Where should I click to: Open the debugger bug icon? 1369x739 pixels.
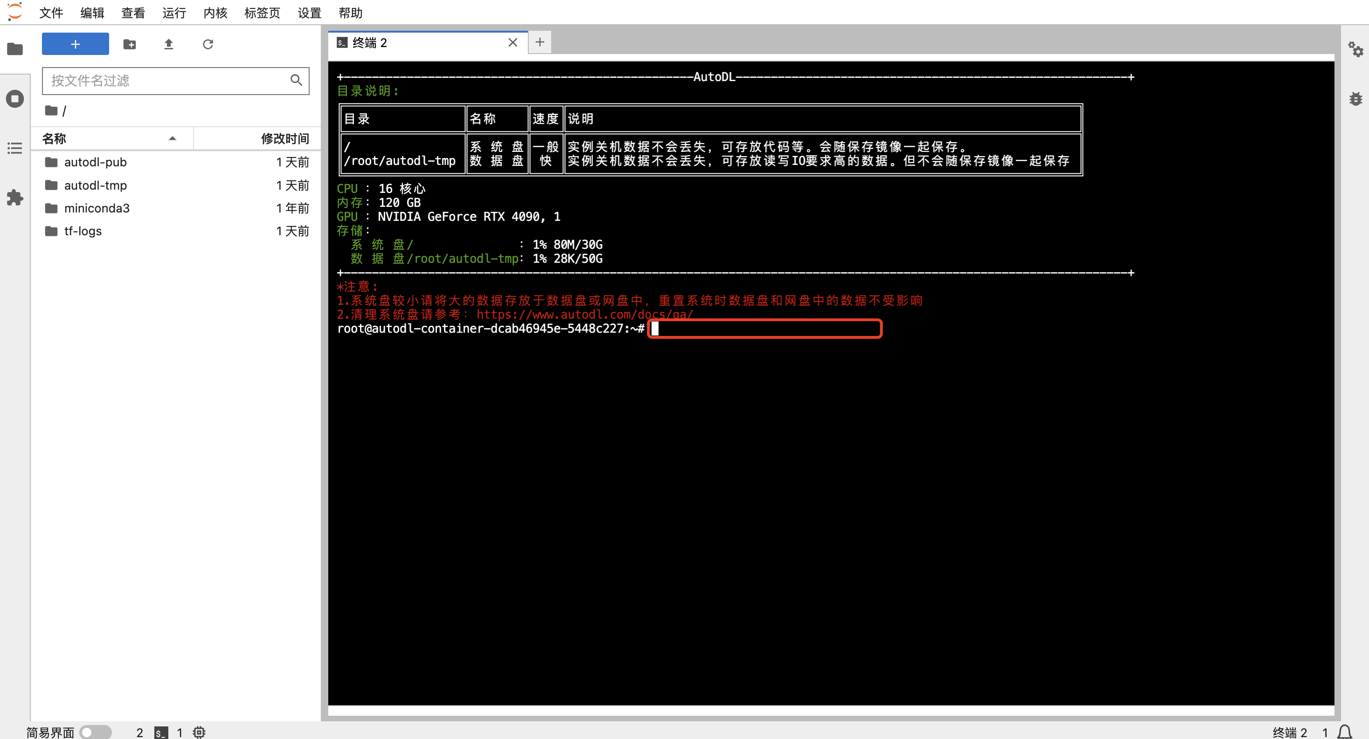point(1356,99)
